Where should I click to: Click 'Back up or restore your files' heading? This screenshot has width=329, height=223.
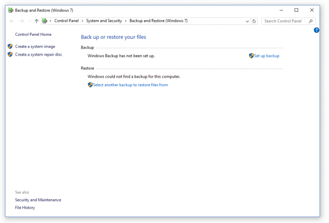[x=113, y=37]
